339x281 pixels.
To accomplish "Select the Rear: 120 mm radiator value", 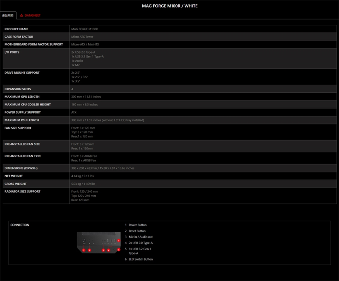I will click(81, 200).
